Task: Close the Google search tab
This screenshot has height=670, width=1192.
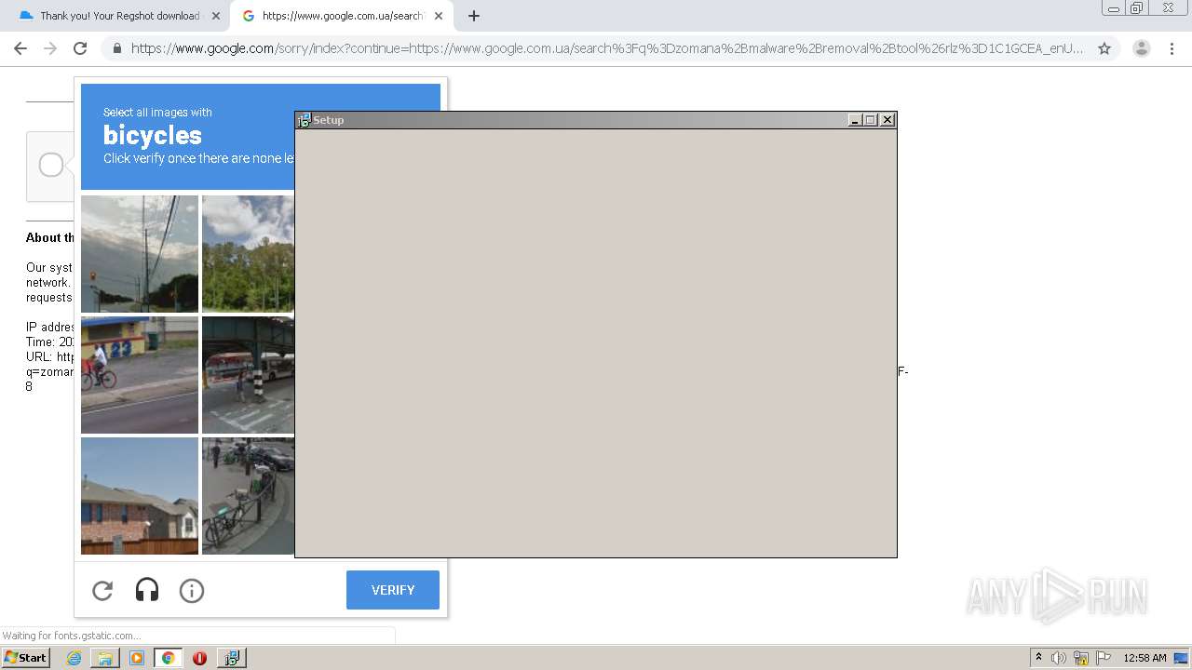Action: pyautogui.click(x=439, y=16)
